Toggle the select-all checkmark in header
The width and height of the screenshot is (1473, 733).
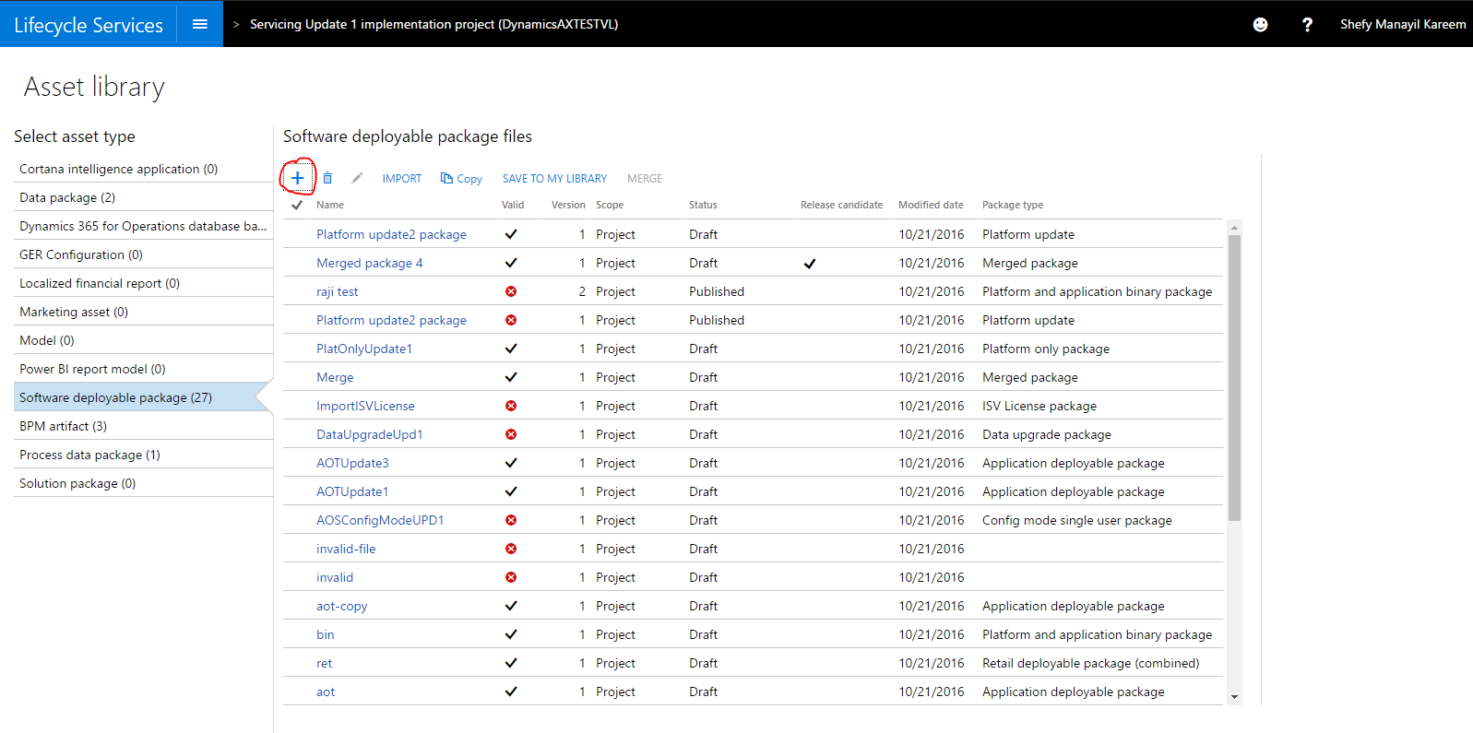tap(297, 205)
